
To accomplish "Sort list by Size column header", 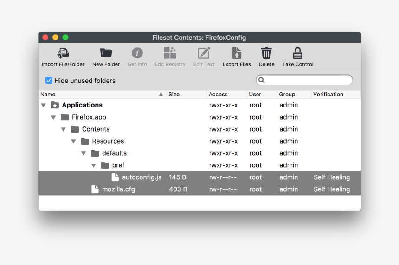I will click(186, 95).
